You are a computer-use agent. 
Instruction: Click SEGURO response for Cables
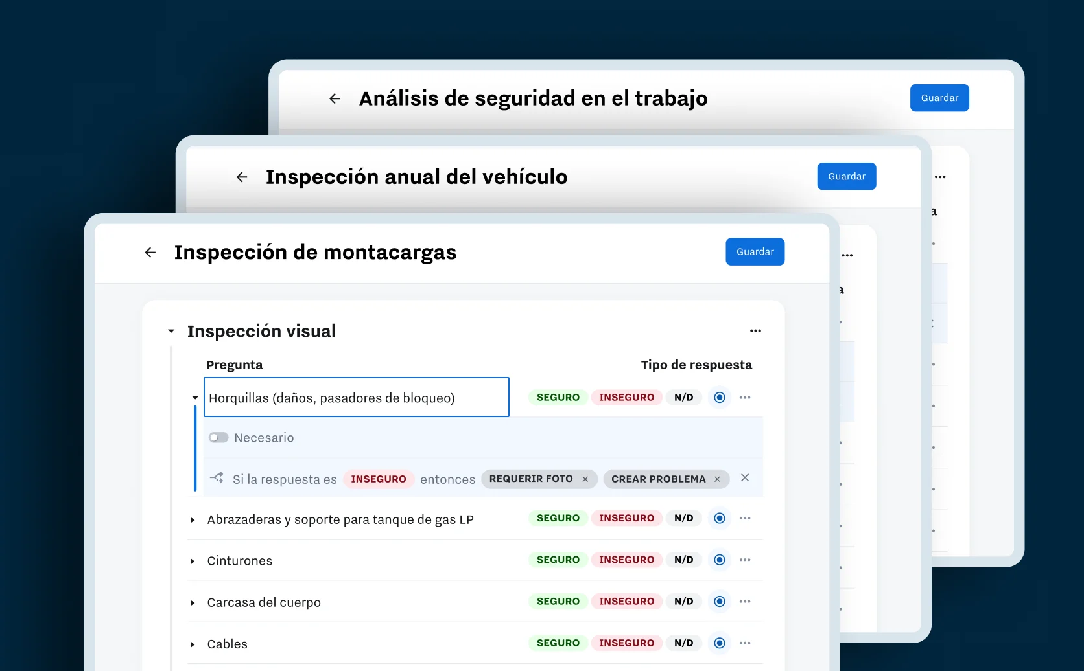point(558,643)
